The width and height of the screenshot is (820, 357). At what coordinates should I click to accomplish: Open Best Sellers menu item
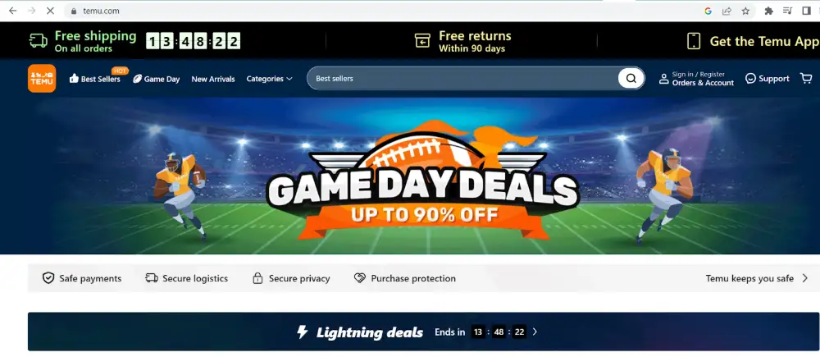pyautogui.click(x=94, y=79)
